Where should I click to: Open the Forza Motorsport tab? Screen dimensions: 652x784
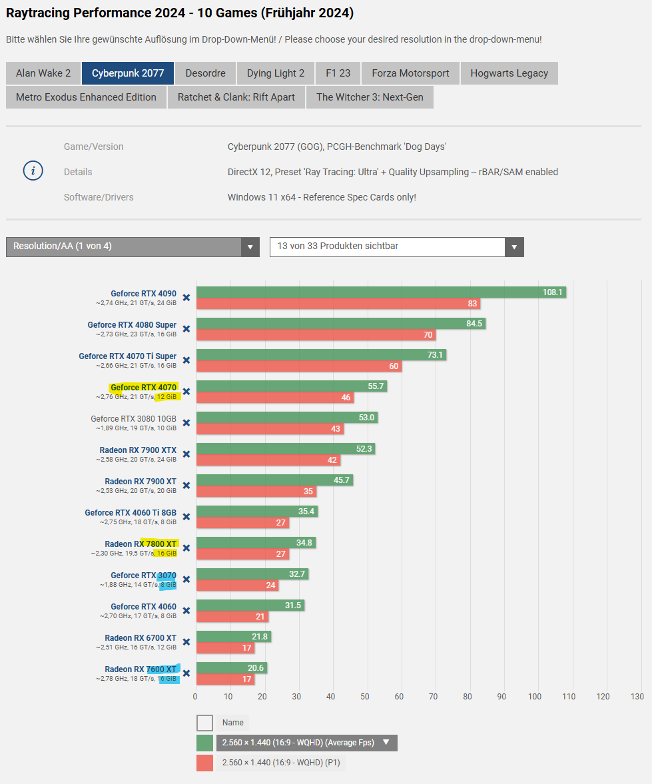[410, 73]
